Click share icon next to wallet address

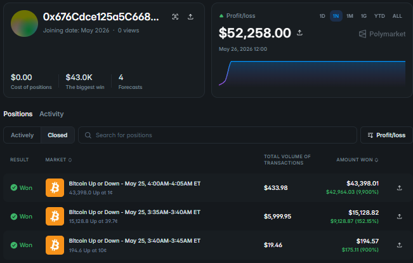coord(190,17)
